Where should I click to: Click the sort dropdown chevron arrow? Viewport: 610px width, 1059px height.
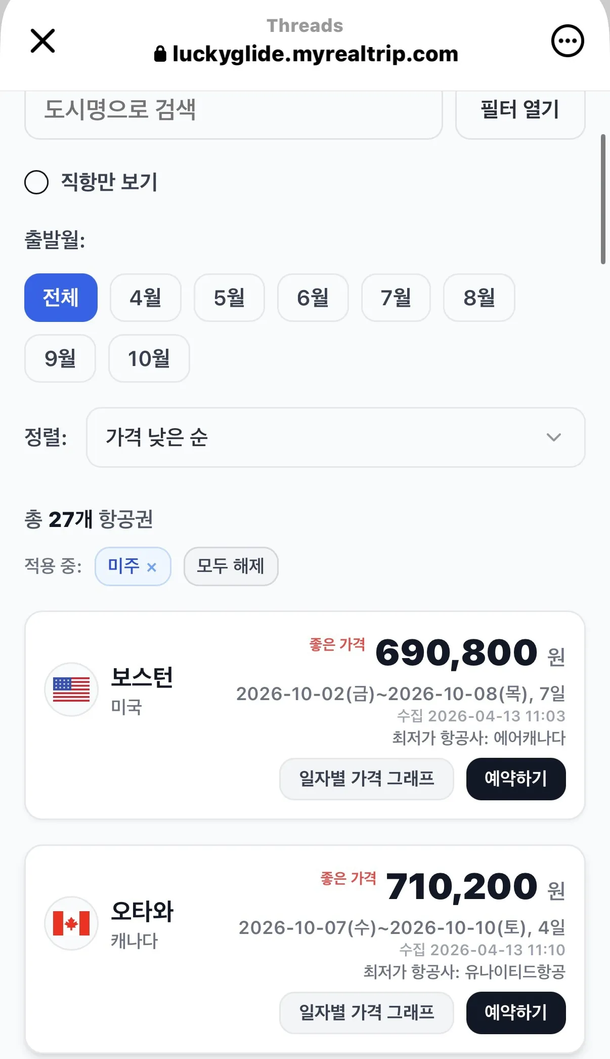click(x=554, y=437)
